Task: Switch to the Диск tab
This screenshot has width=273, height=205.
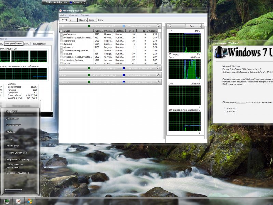Action: [x=91, y=20]
